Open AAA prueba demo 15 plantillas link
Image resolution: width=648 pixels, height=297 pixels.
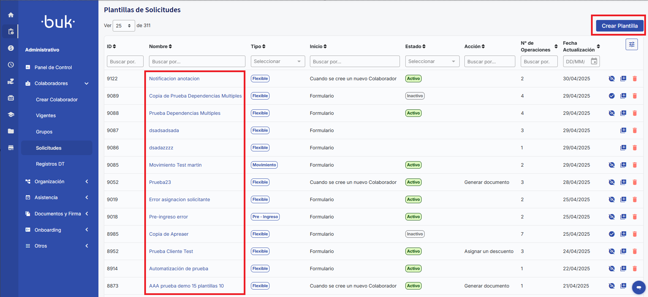click(x=186, y=286)
